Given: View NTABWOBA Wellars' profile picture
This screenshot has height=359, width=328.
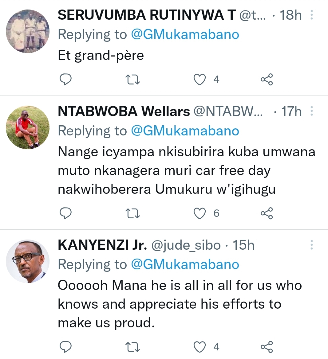Looking at the screenshot, I should tap(28, 128).
